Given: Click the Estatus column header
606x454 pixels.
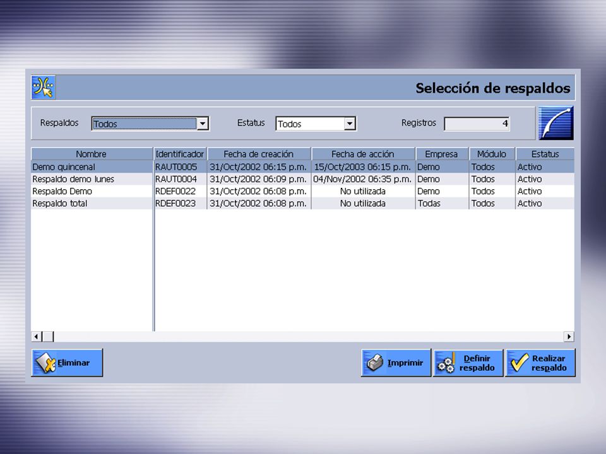Looking at the screenshot, I should coord(545,154).
